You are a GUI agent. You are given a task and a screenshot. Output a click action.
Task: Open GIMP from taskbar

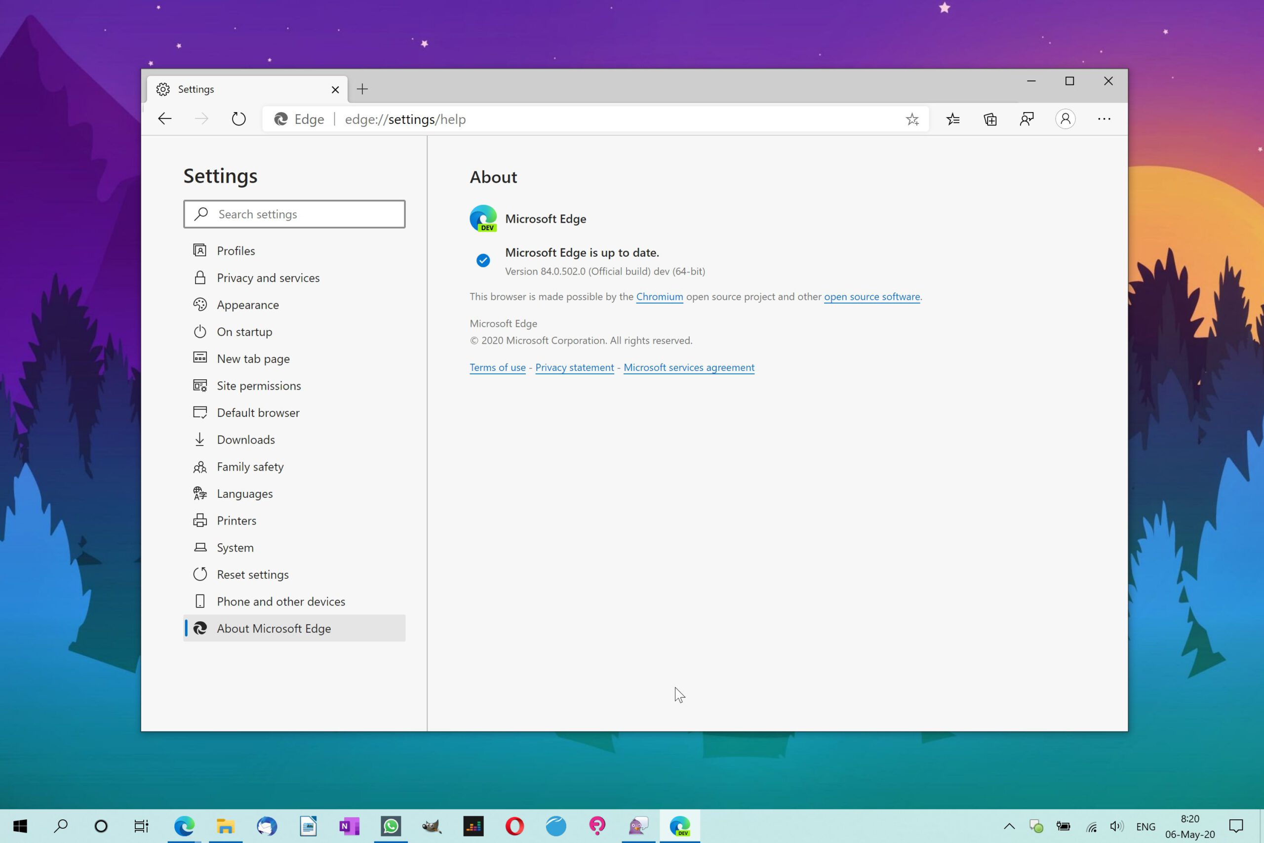click(432, 826)
